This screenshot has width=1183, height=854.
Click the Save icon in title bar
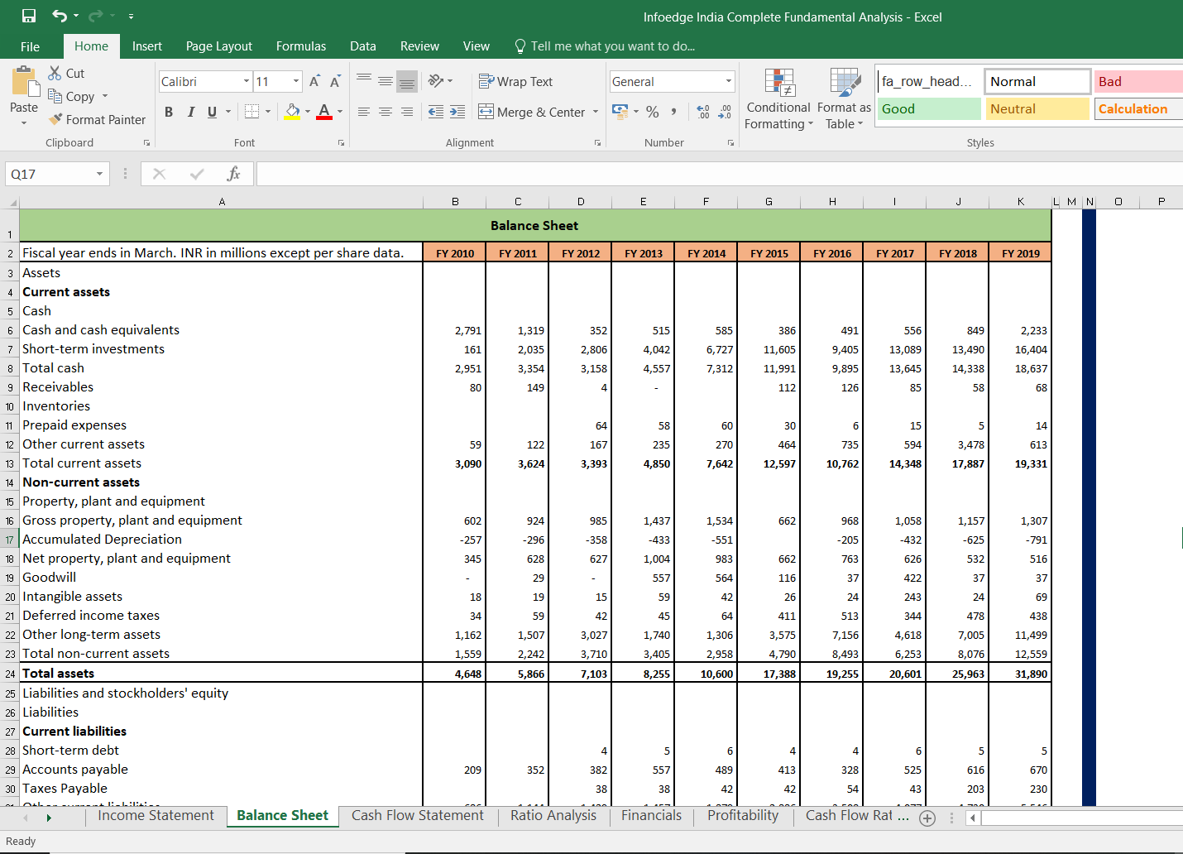[29, 16]
